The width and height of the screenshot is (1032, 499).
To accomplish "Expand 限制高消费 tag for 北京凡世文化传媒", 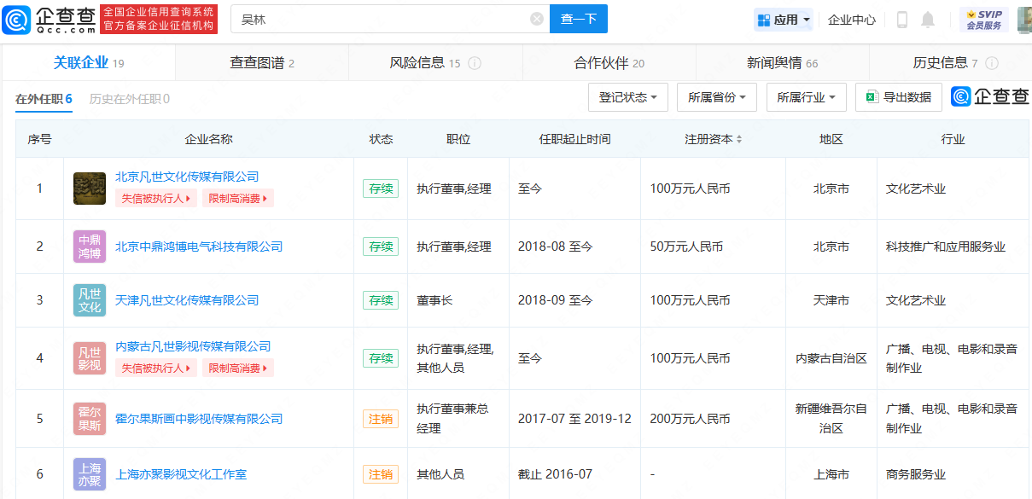I will pyautogui.click(x=238, y=199).
